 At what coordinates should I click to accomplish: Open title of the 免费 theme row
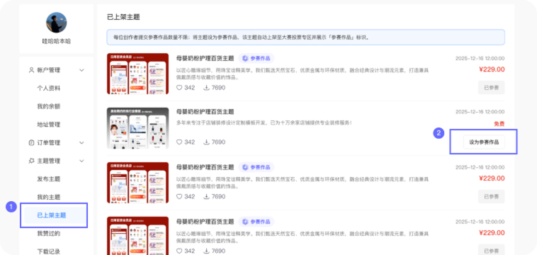point(205,112)
